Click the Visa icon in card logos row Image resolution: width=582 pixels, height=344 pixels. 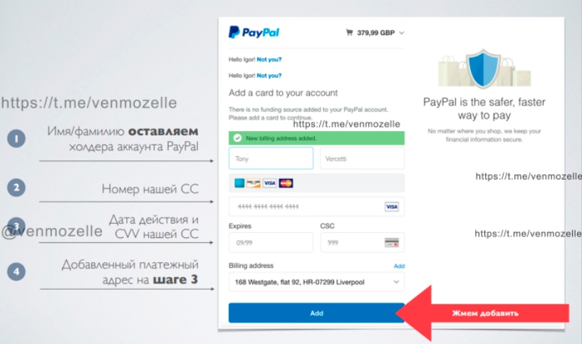point(269,183)
